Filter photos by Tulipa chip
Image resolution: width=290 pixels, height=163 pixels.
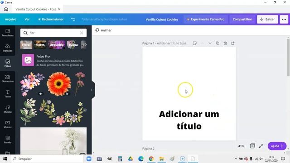[x=73, y=45]
